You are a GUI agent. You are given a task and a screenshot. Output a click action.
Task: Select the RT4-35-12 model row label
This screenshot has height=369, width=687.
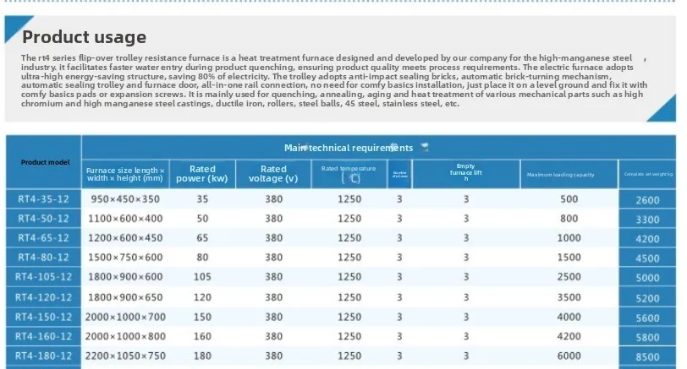click(x=44, y=199)
